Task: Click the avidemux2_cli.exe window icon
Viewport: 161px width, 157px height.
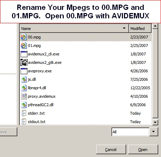Action: click(24, 54)
